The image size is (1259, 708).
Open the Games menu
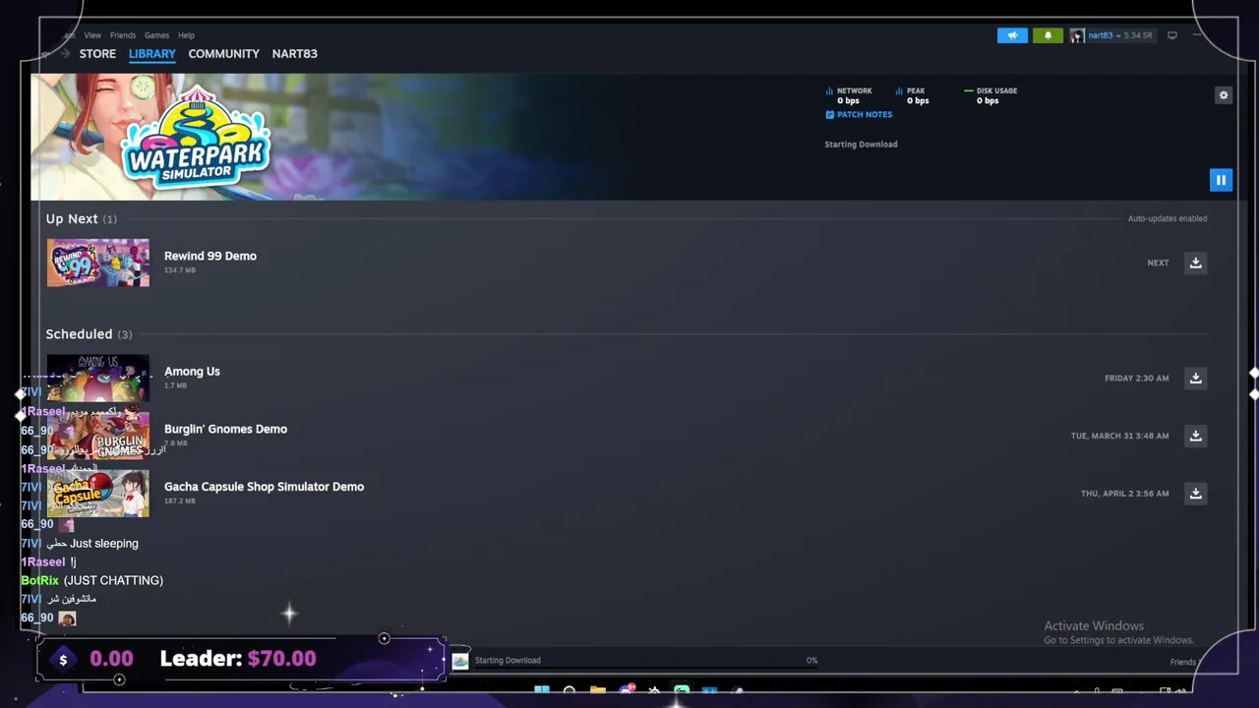pos(156,35)
